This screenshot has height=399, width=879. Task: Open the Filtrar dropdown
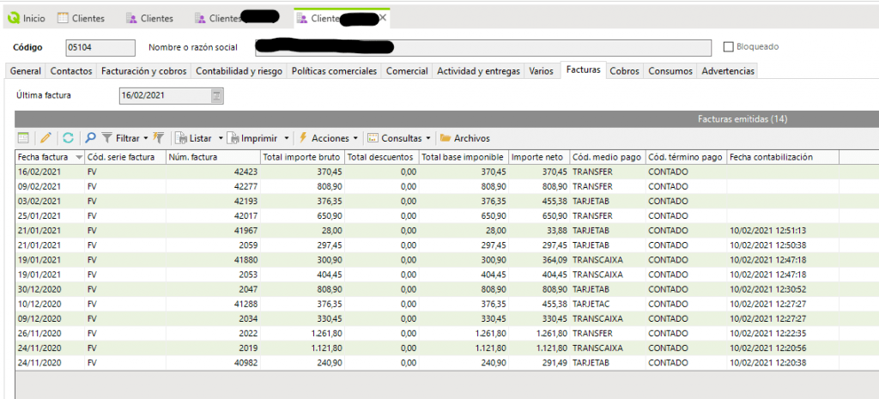[x=125, y=138]
